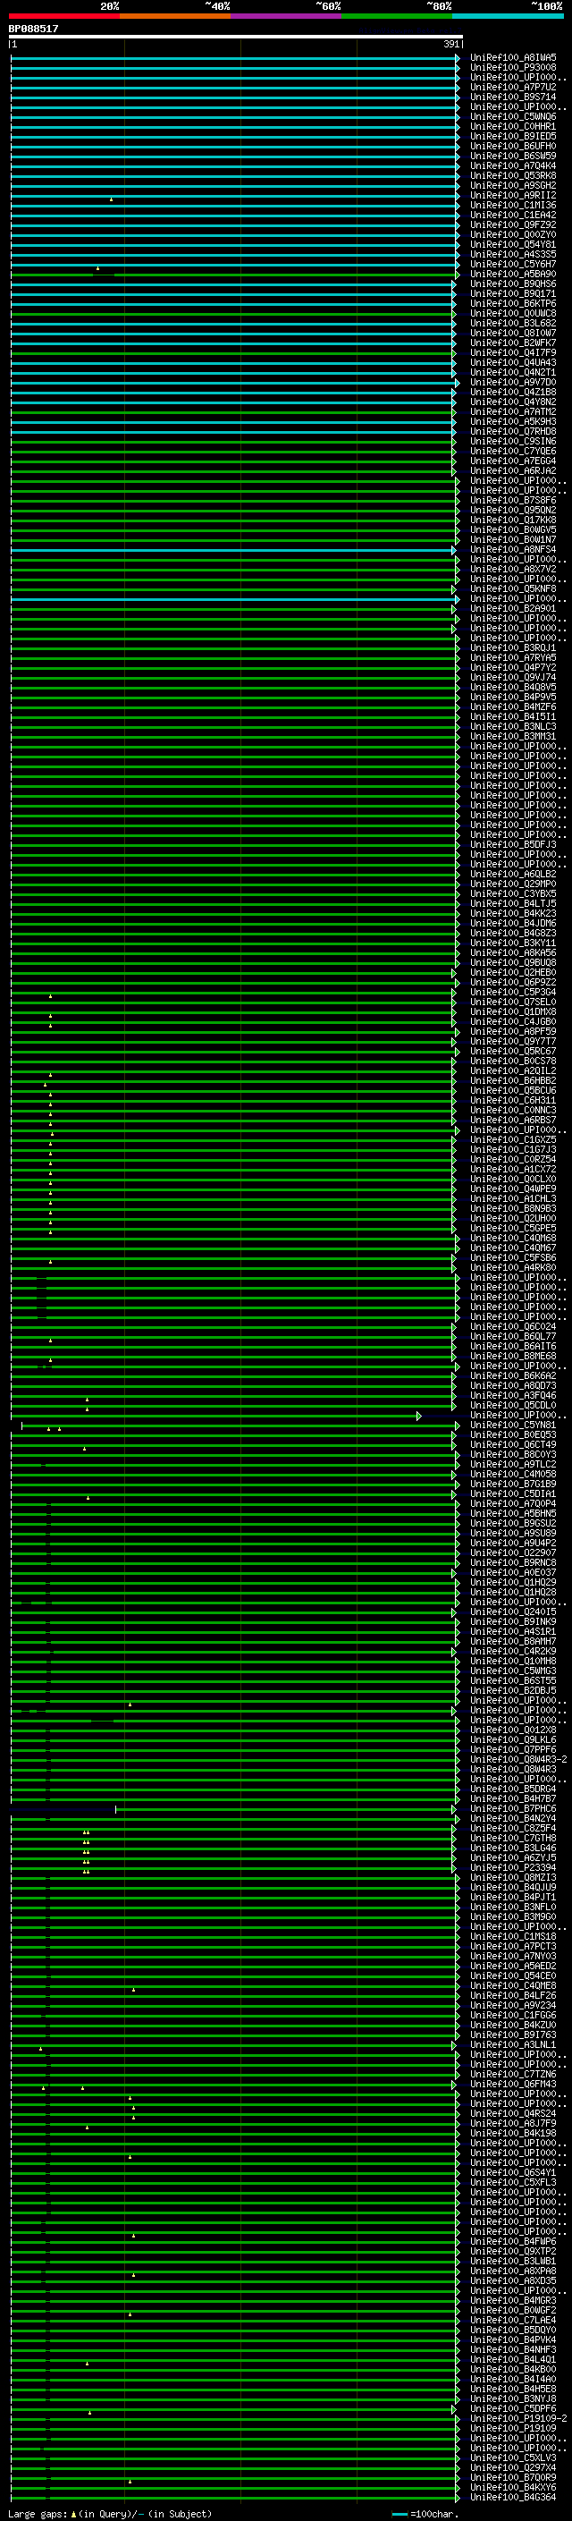Click UniRef100_A5BA90 label
This screenshot has height=2521, width=572.
click(513, 274)
